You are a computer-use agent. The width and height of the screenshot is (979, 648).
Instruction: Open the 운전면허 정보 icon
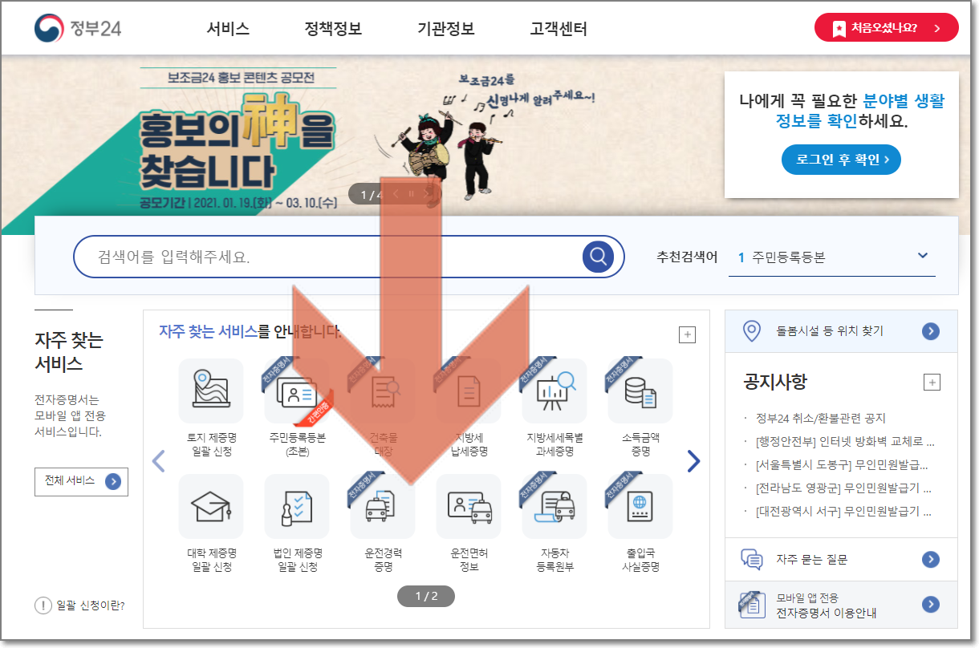pos(469,506)
